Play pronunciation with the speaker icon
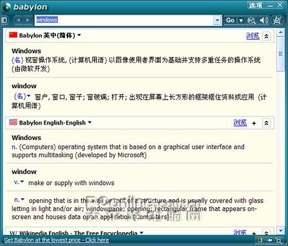 pyautogui.click(x=264, y=20)
